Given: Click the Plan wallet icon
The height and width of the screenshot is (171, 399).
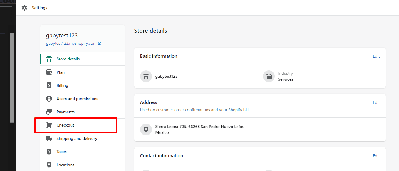Looking at the screenshot, I should click(x=49, y=72).
